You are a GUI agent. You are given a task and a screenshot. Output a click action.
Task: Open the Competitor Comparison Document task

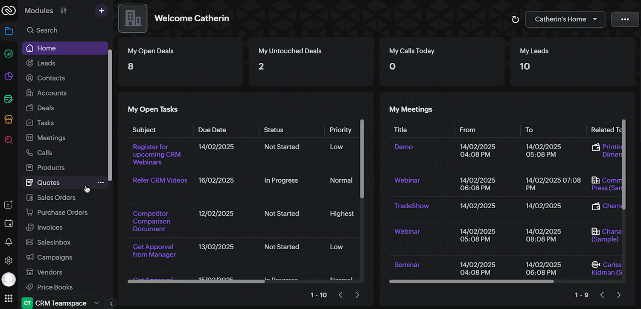[152, 221]
